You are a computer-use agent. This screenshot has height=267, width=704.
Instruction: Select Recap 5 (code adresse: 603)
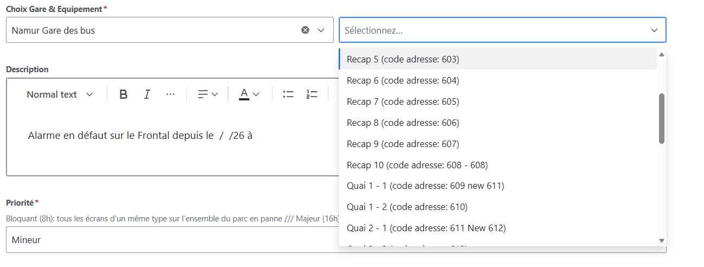pyautogui.click(x=498, y=59)
